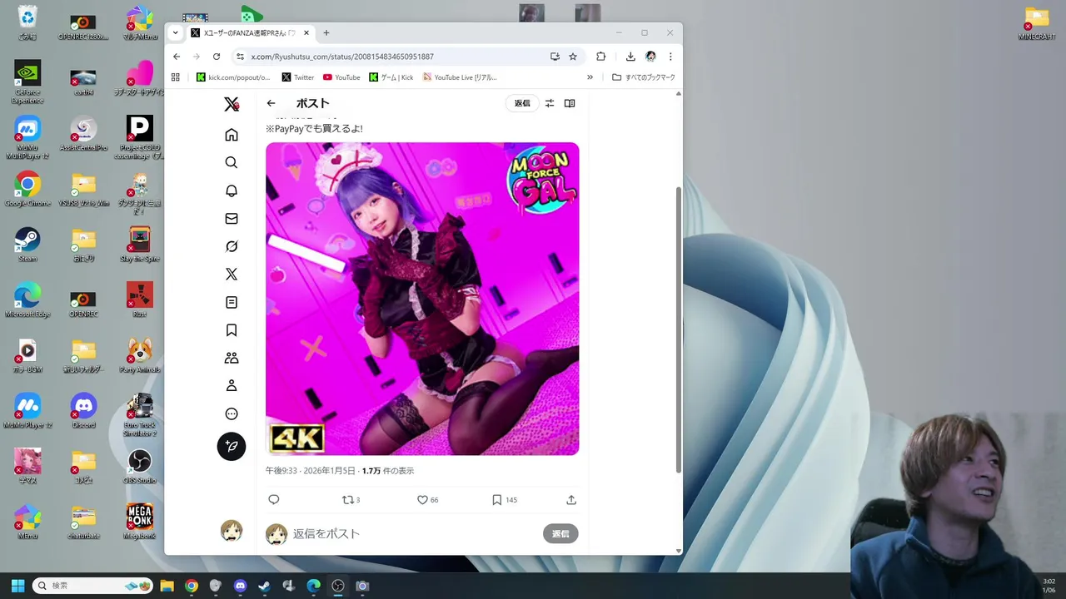1066x599 pixels.
Task: Click the page vertical scrollbar
Action: click(x=678, y=329)
